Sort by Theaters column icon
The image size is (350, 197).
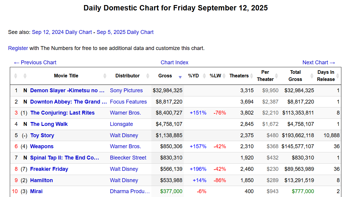pyautogui.click(x=251, y=76)
